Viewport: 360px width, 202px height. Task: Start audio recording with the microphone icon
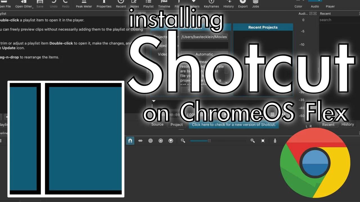click(275, 141)
